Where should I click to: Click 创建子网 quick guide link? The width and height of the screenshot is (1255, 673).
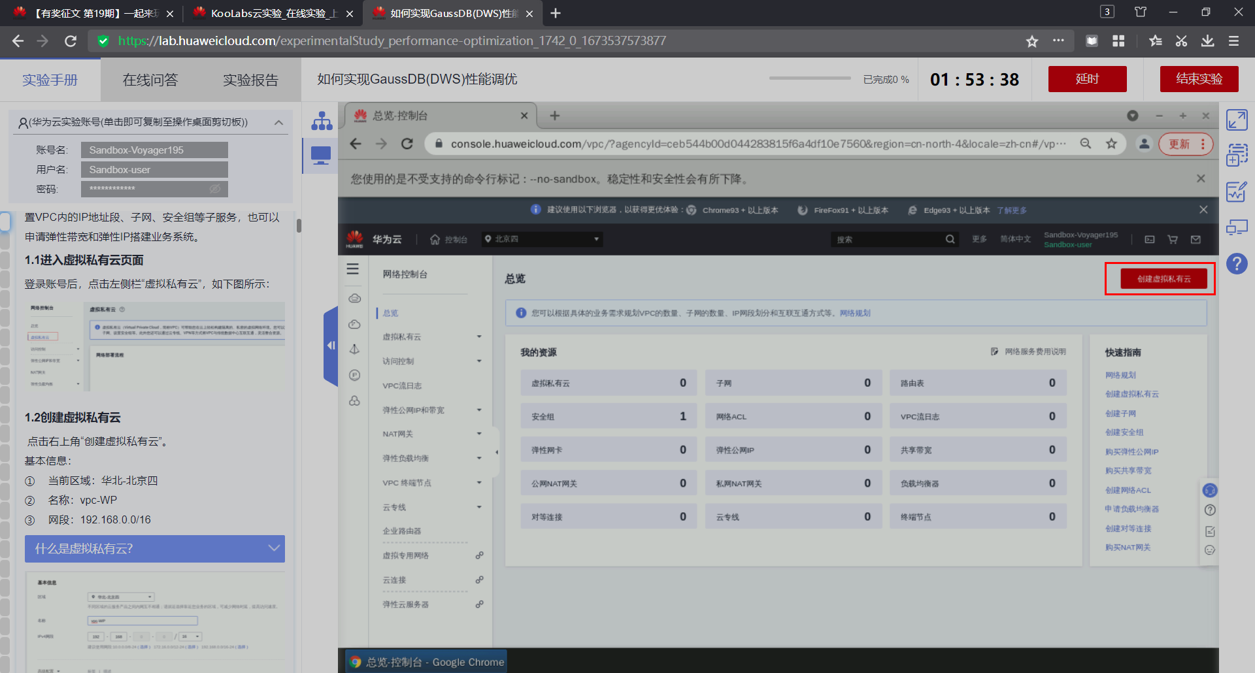1120,414
